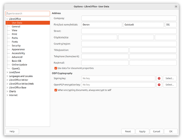Click the Help button
183x140 pixels.
[12, 131]
